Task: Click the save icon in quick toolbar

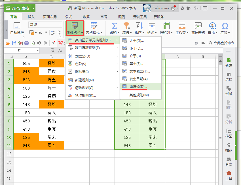Action: tap(14, 43)
